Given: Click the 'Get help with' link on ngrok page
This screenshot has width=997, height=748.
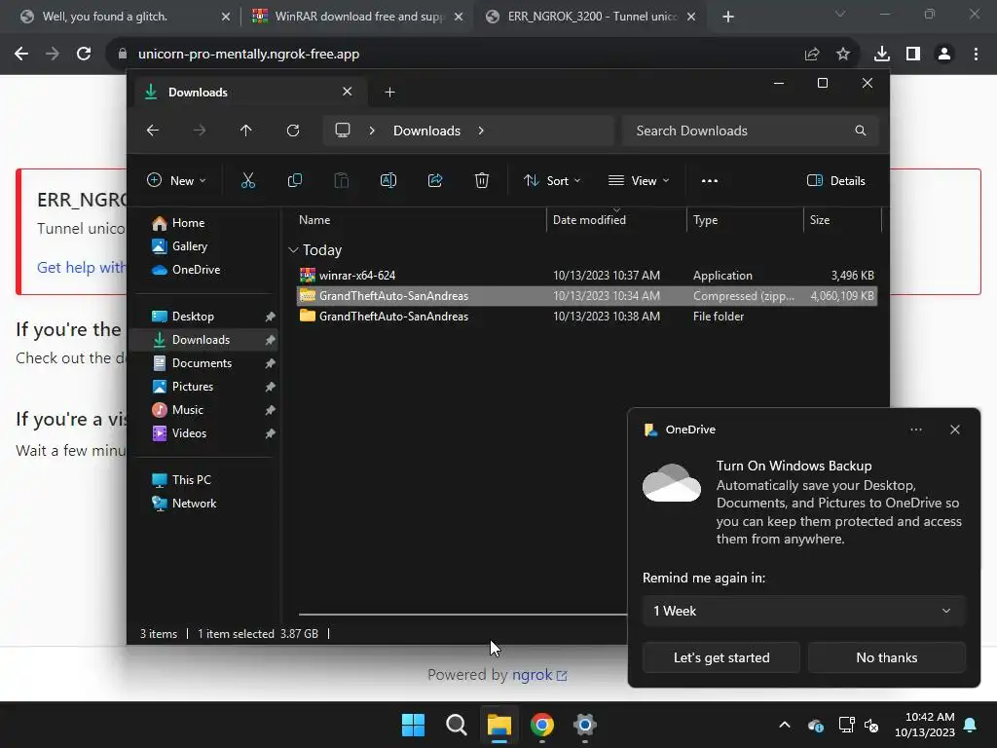Looking at the screenshot, I should point(82,267).
